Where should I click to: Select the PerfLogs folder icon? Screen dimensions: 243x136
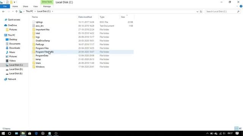34,45
